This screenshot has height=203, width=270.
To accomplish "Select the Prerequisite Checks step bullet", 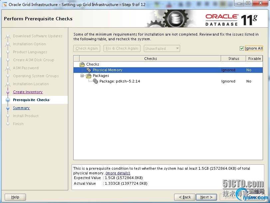I will tap(8, 100).
